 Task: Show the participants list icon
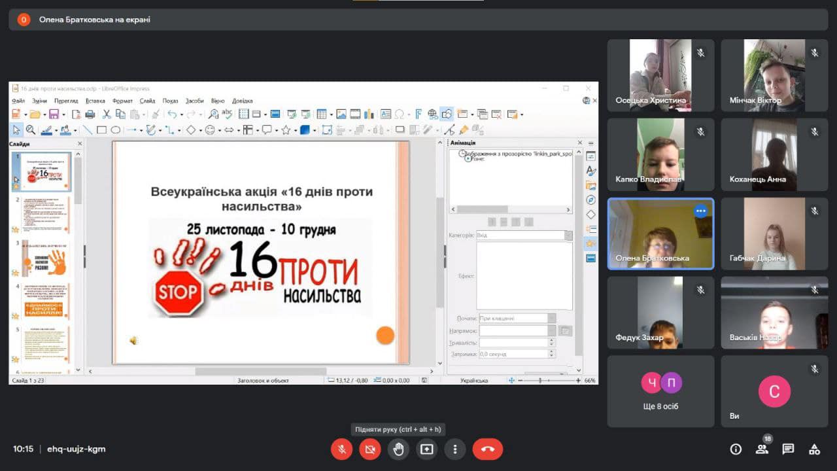[762, 449]
